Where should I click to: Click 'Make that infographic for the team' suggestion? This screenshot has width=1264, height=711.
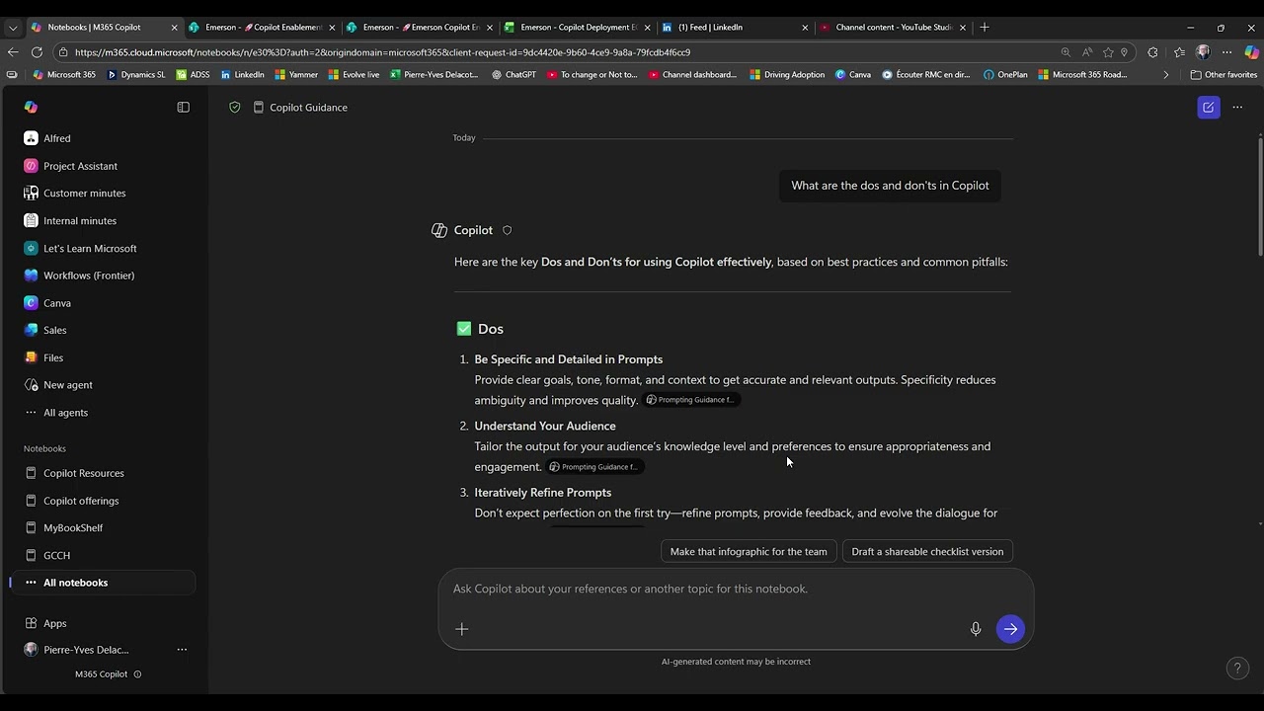749,551
